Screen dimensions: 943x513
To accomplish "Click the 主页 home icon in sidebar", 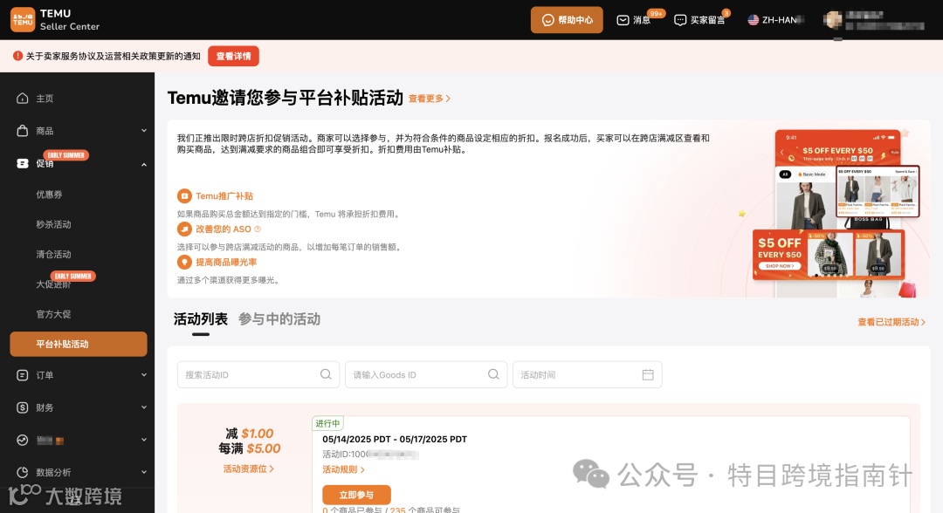I will point(22,98).
